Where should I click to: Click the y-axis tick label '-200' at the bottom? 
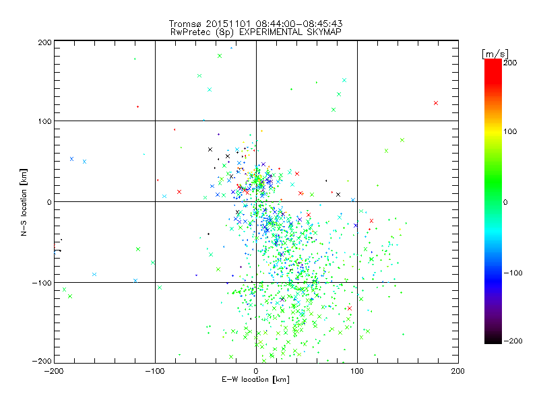(x=42, y=361)
